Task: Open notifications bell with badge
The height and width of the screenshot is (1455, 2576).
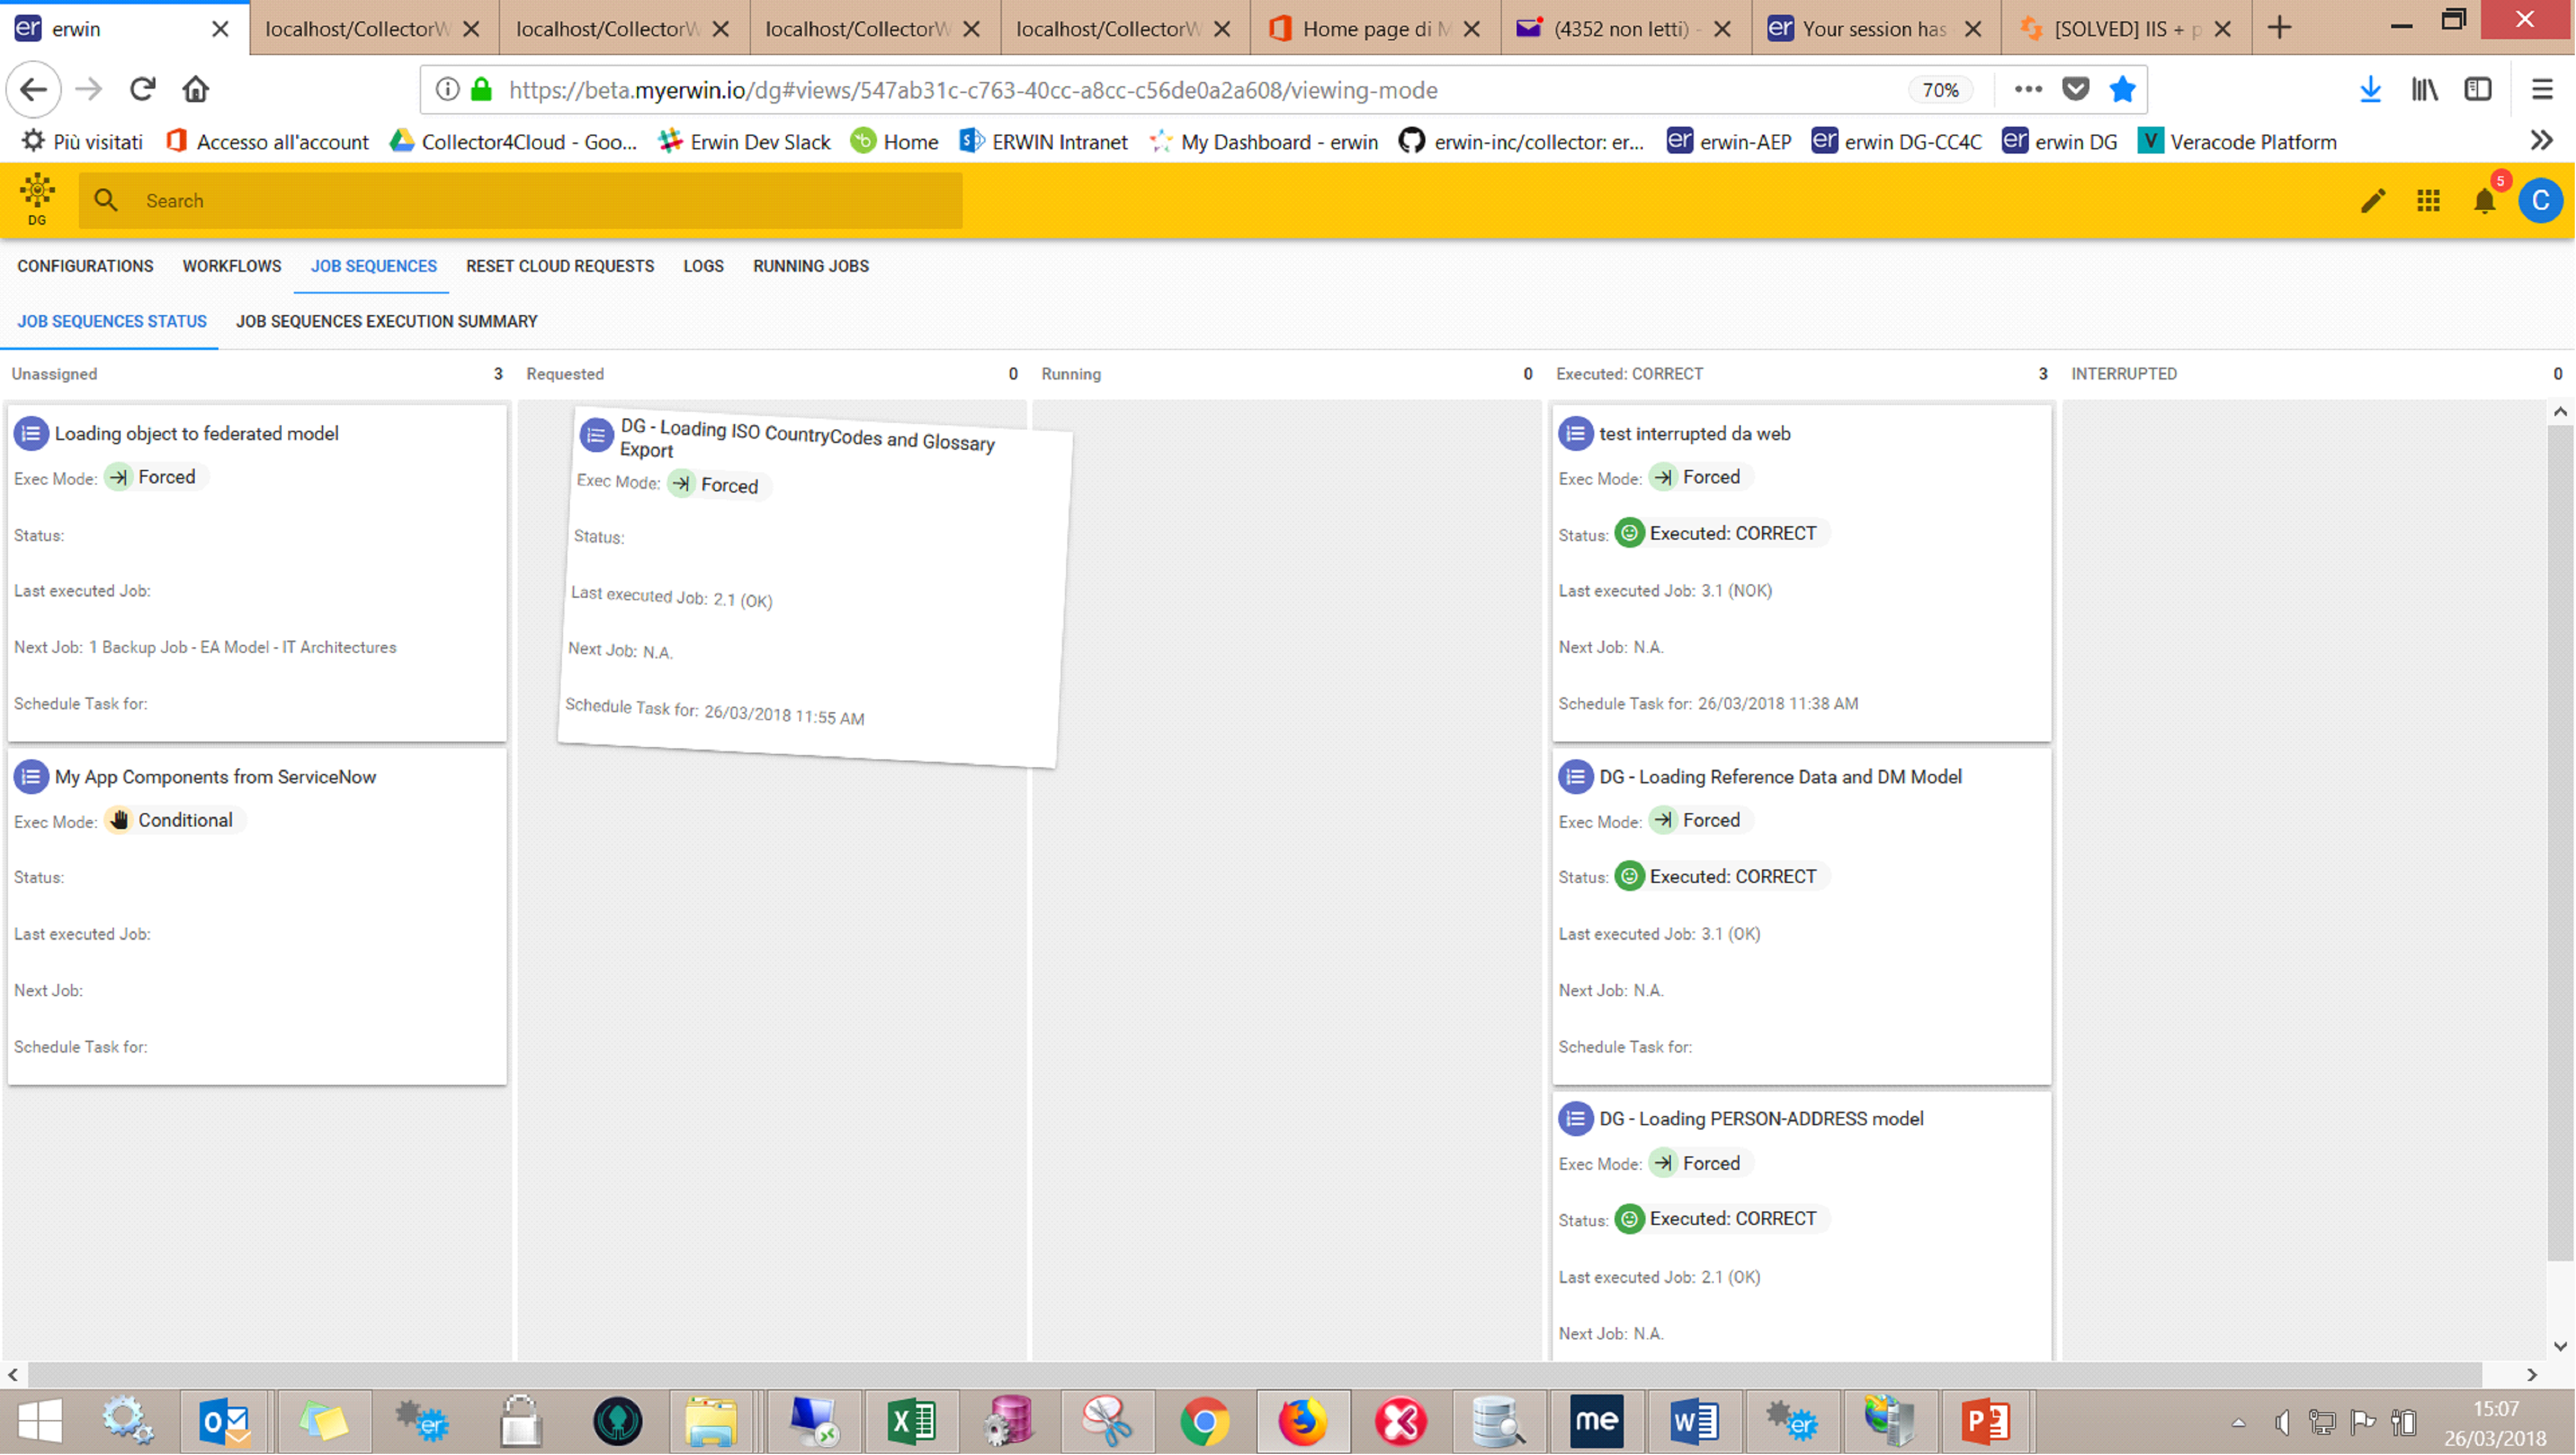Action: coord(2484,201)
